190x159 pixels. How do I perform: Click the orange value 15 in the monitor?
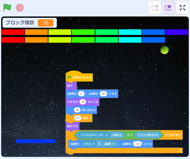(46, 23)
